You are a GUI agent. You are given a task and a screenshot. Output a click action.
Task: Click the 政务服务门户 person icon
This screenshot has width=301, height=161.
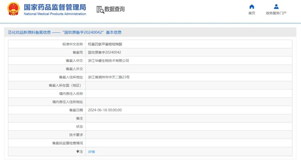(276, 7)
